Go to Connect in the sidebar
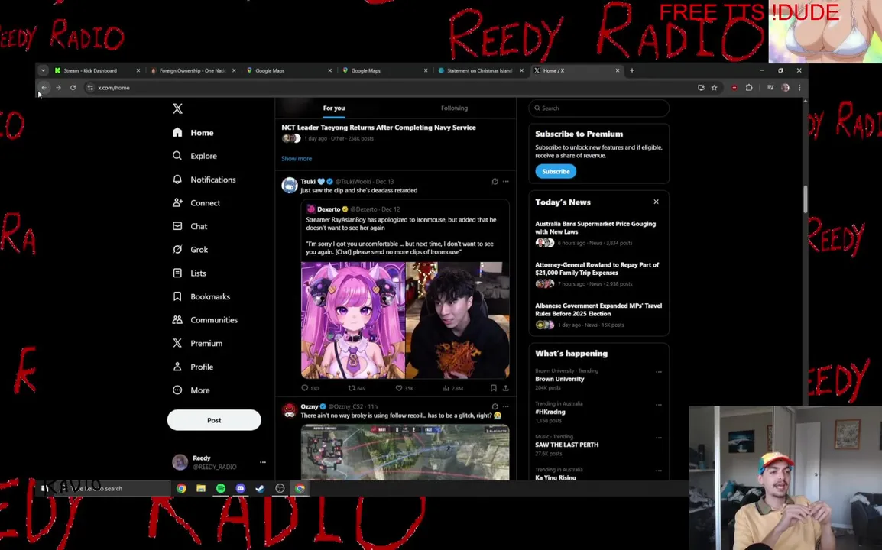Viewport: 882px width, 550px height. click(196, 203)
